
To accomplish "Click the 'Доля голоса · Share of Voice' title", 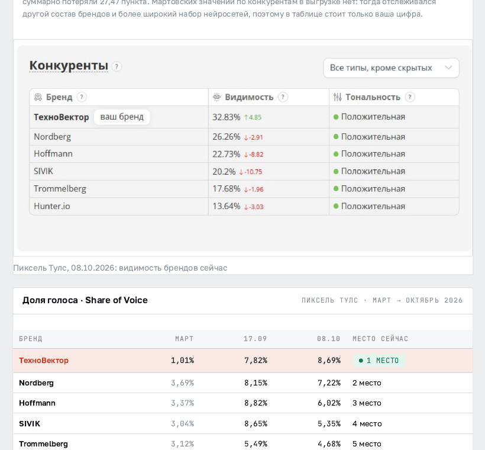I will (x=85, y=300).
